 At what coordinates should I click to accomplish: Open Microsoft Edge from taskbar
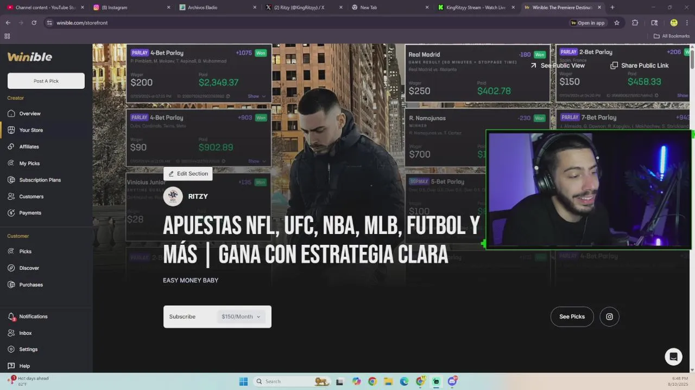coord(404,381)
